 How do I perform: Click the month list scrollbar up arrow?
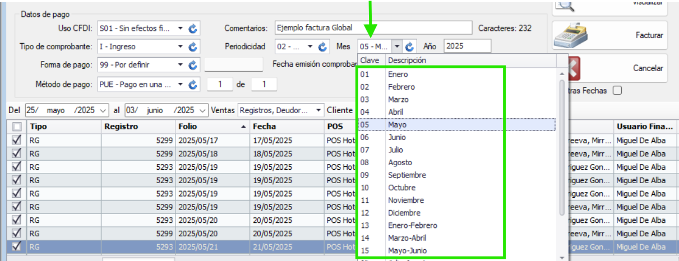coord(561,74)
